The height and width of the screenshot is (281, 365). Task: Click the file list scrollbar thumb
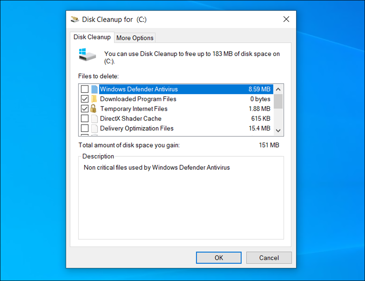[x=278, y=102]
